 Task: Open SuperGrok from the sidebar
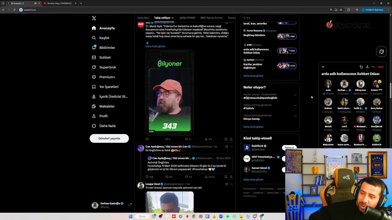tap(104, 67)
